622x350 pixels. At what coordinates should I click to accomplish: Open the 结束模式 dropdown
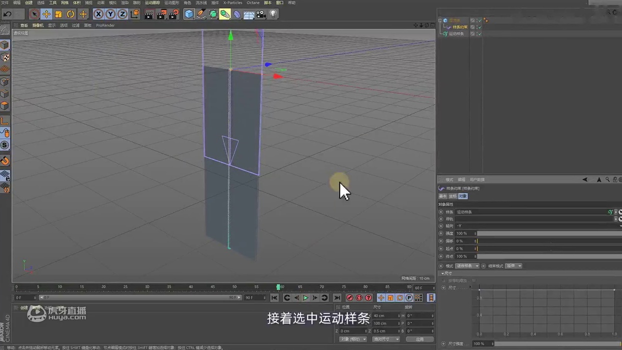(513, 266)
